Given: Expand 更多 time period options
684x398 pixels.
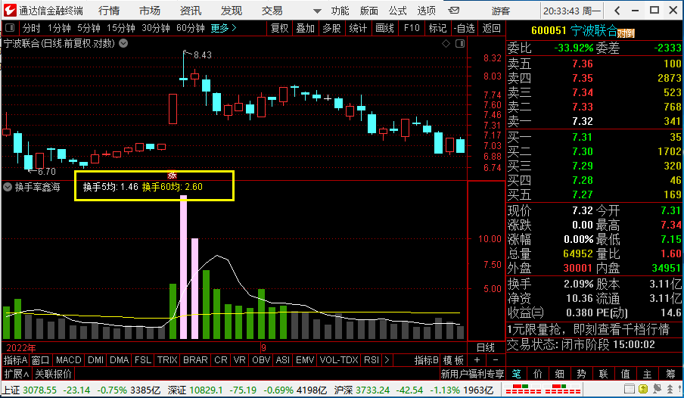Looking at the screenshot, I should coord(223,28).
